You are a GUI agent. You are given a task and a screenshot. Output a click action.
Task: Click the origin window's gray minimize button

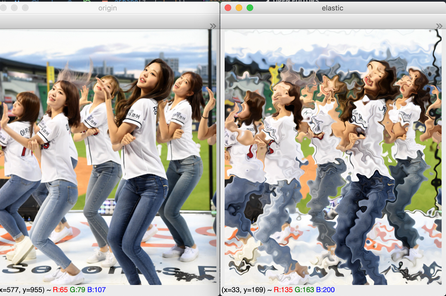click(14, 8)
